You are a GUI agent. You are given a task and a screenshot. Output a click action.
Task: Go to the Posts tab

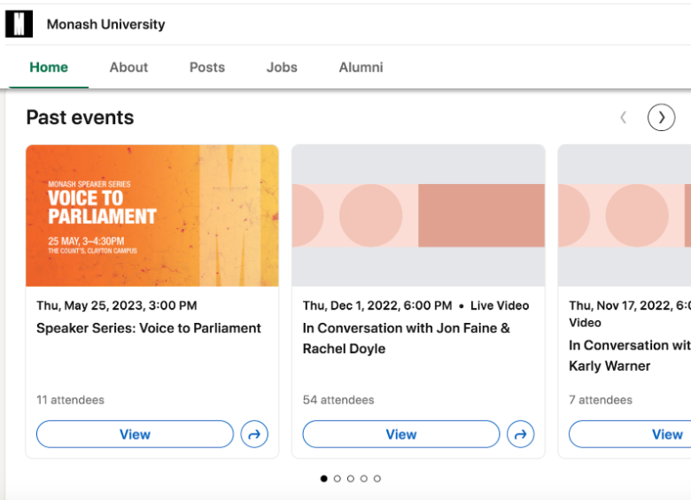pyautogui.click(x=207, y=67)
